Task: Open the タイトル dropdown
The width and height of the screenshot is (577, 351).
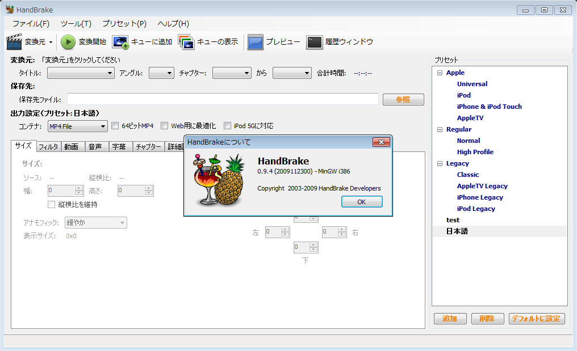Action: point(81,73)
